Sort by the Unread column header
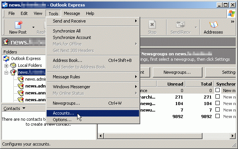 [x=171, y=84]
